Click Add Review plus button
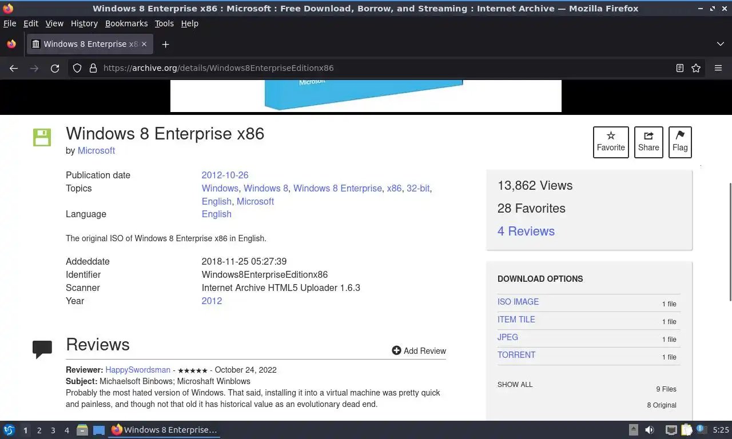The width and height of the screenshot is (732, 439). 419,350
